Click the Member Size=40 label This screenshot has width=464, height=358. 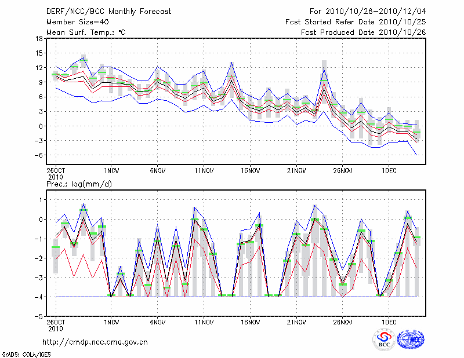74,22
